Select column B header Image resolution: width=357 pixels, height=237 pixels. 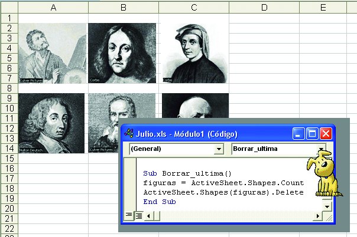point(124,8)
